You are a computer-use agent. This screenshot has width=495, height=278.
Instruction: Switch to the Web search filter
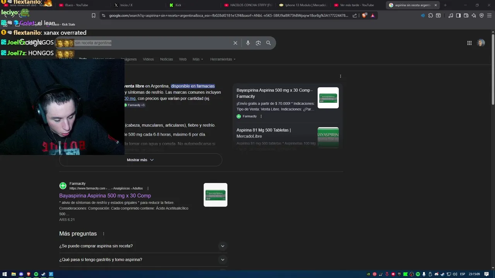point(183,59)
